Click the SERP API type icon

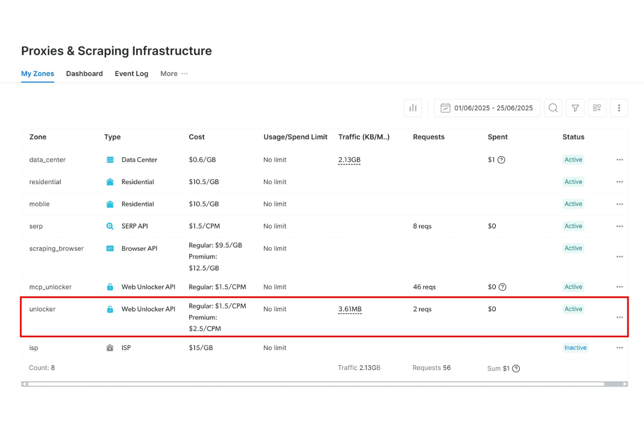coord(110,226)
